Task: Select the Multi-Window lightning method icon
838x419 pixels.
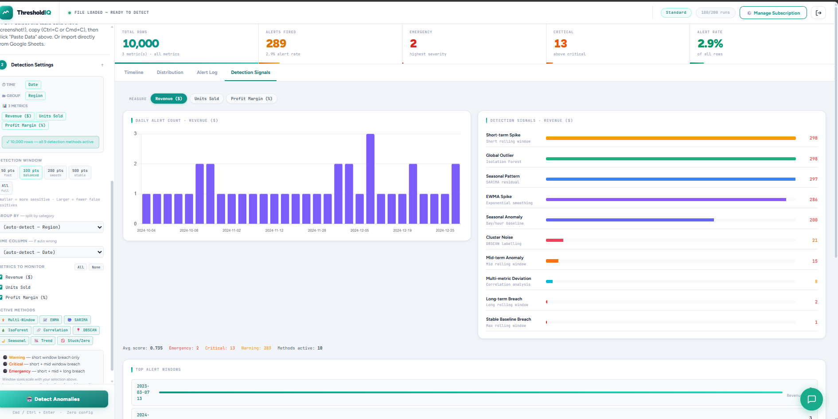Action: point(4,320)
